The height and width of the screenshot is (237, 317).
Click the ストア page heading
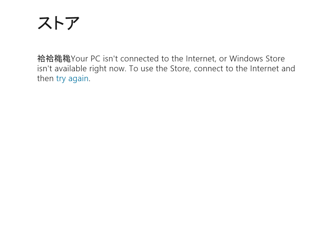pyautogui.click(x=58, y=23)
